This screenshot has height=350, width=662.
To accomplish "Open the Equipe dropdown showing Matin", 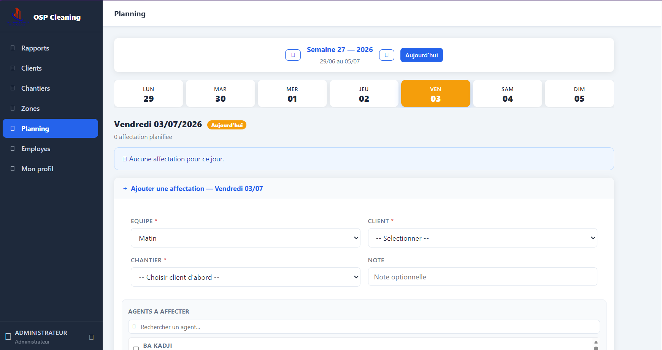I will point(245,238).
